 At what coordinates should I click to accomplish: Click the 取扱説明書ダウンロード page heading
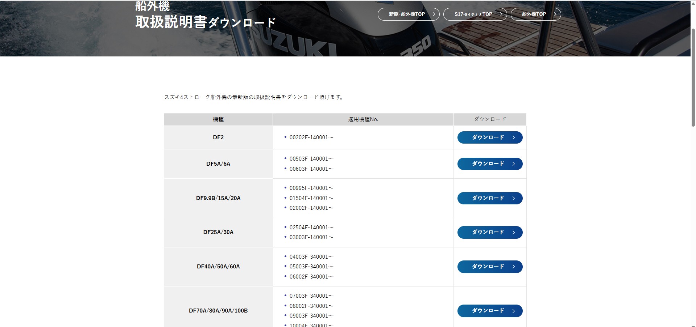click(x=205, y=22)
